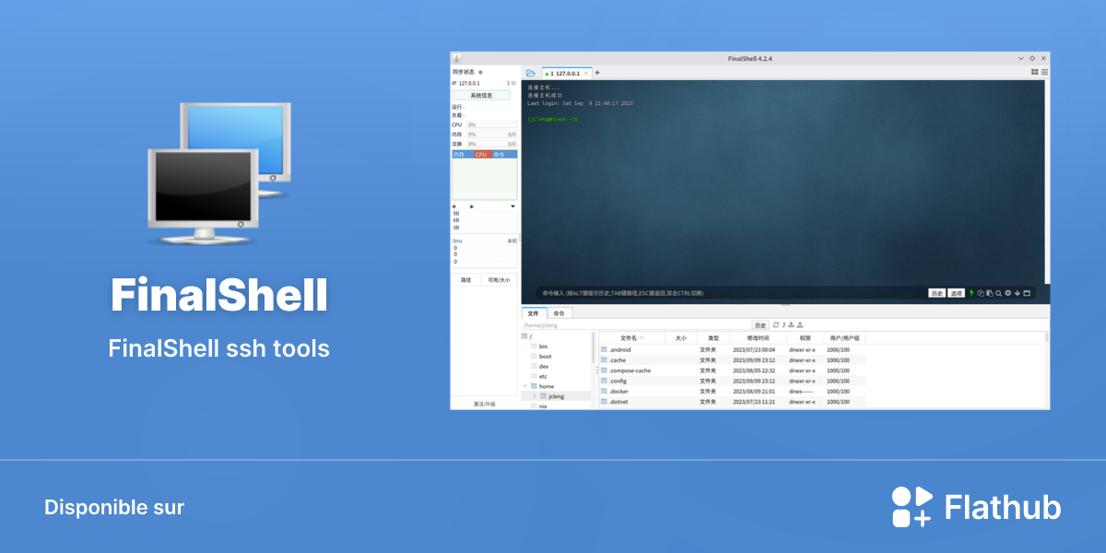Select the .cache file row
Screen dimensions: 1106x553
point(733,360)
